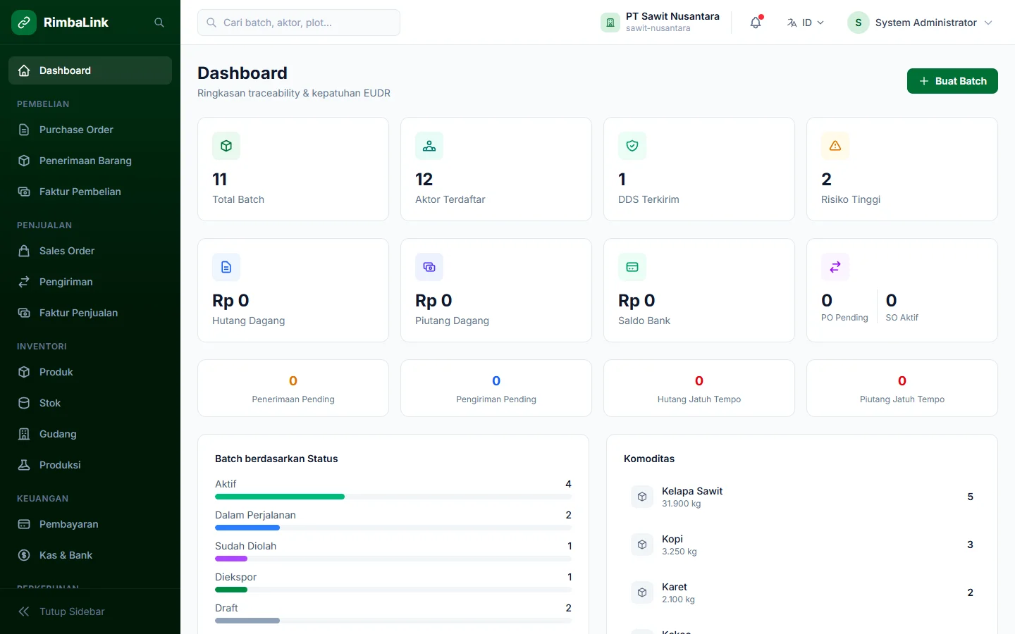Open Kas & Bank page
This screenshot has width=1015, height=634.
(x=90, y=555)
